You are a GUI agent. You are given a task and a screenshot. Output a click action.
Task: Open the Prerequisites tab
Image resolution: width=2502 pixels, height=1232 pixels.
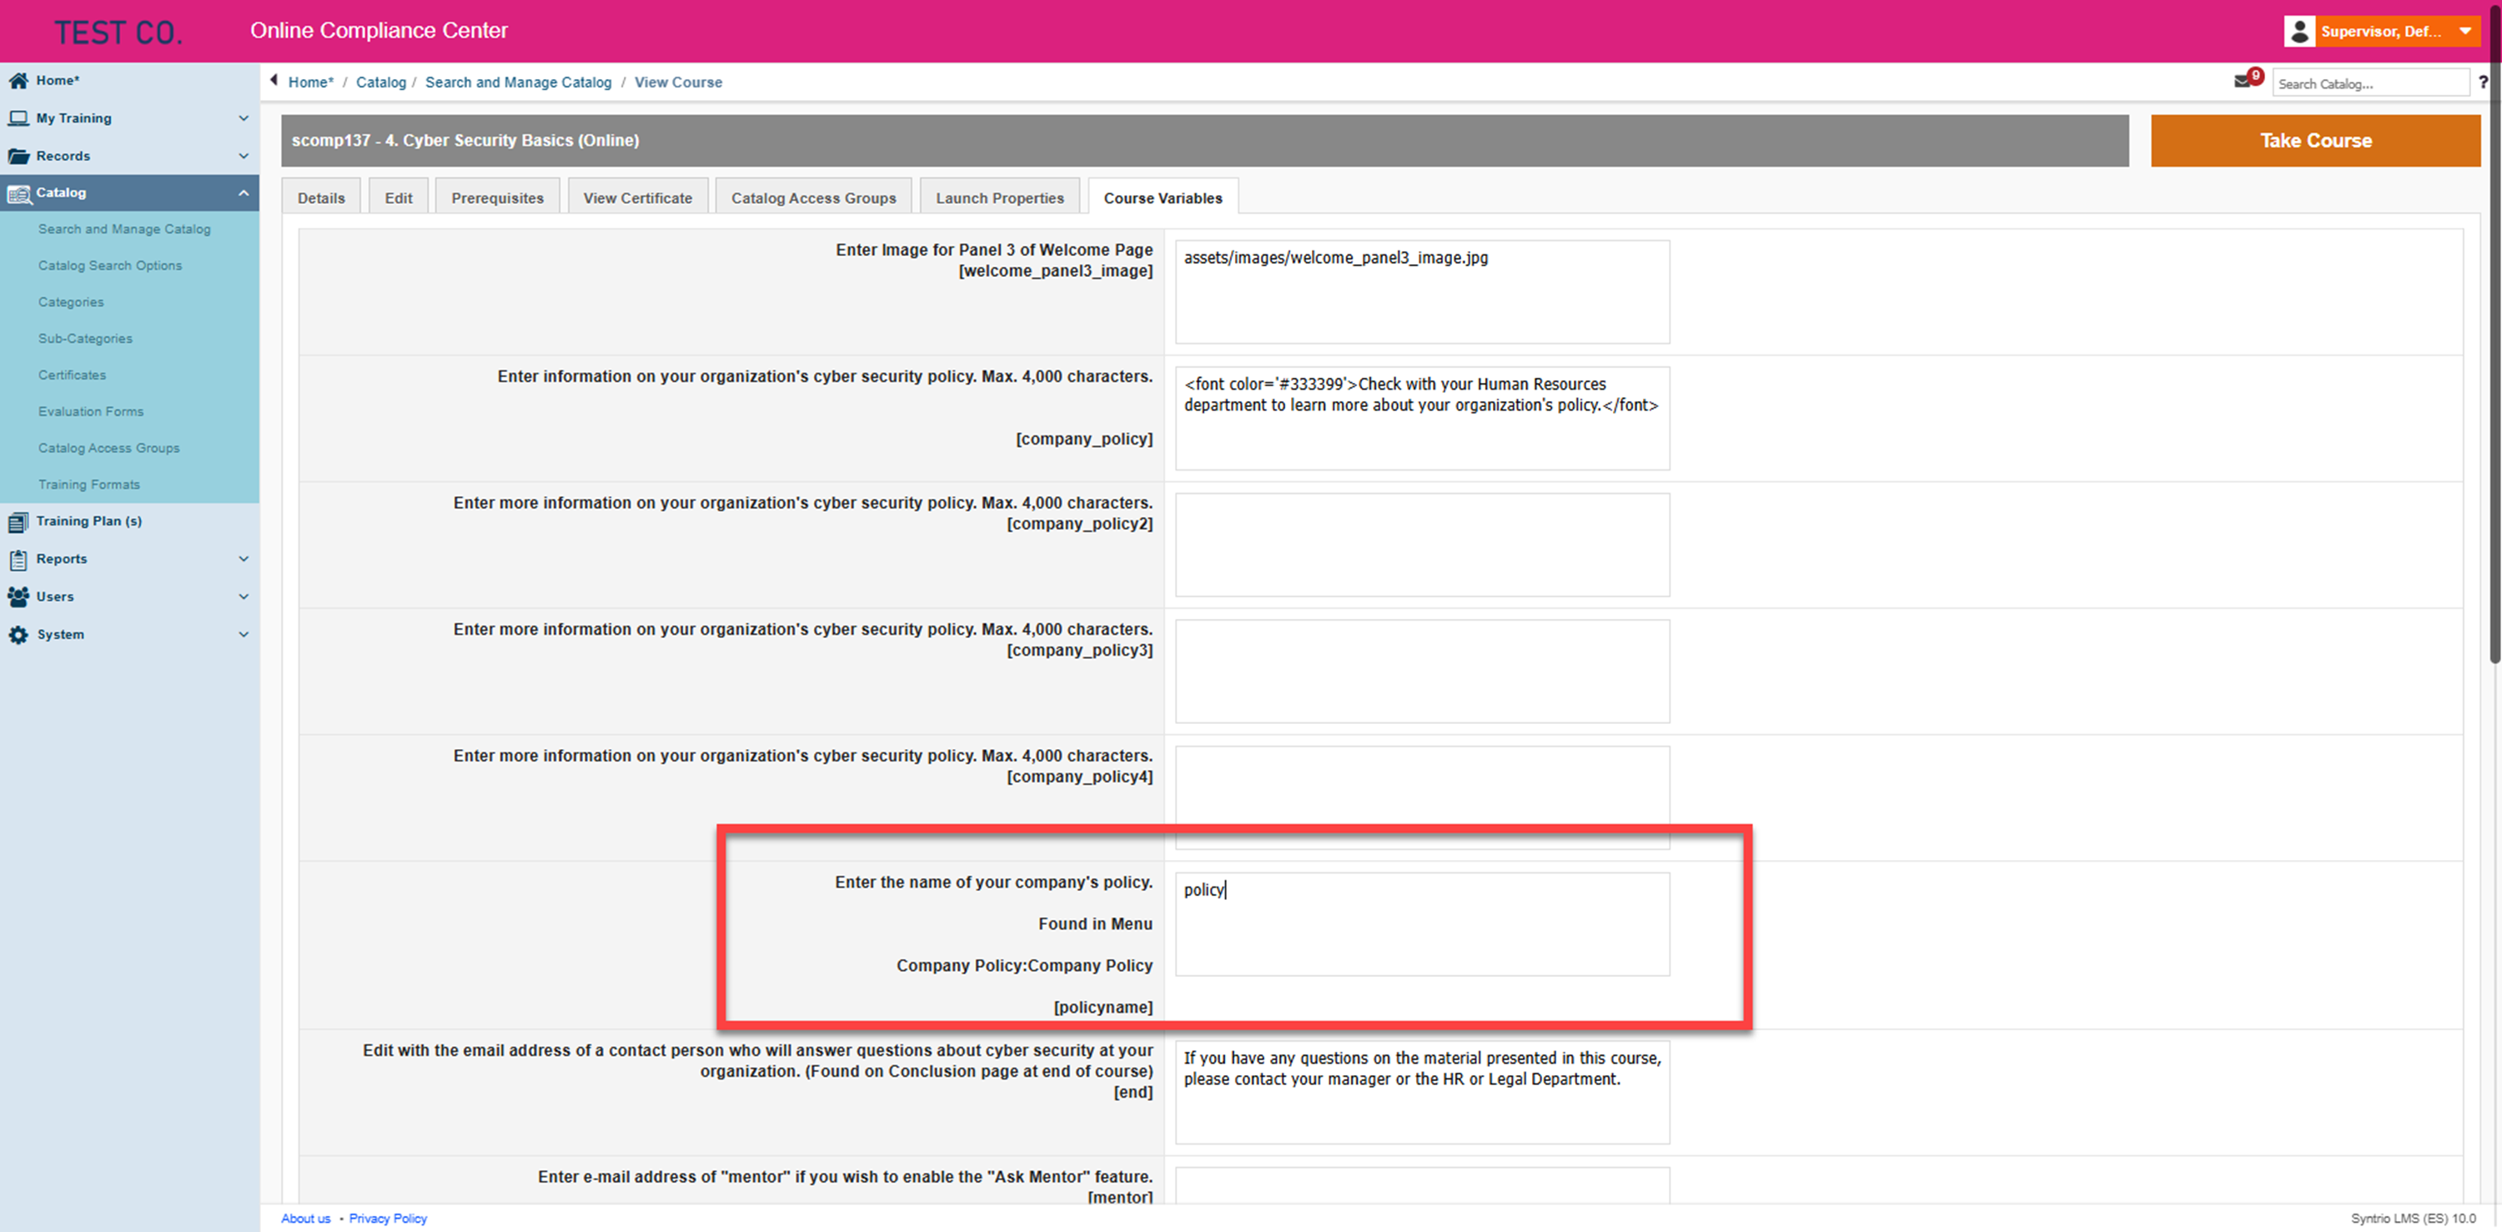[497, 199]
